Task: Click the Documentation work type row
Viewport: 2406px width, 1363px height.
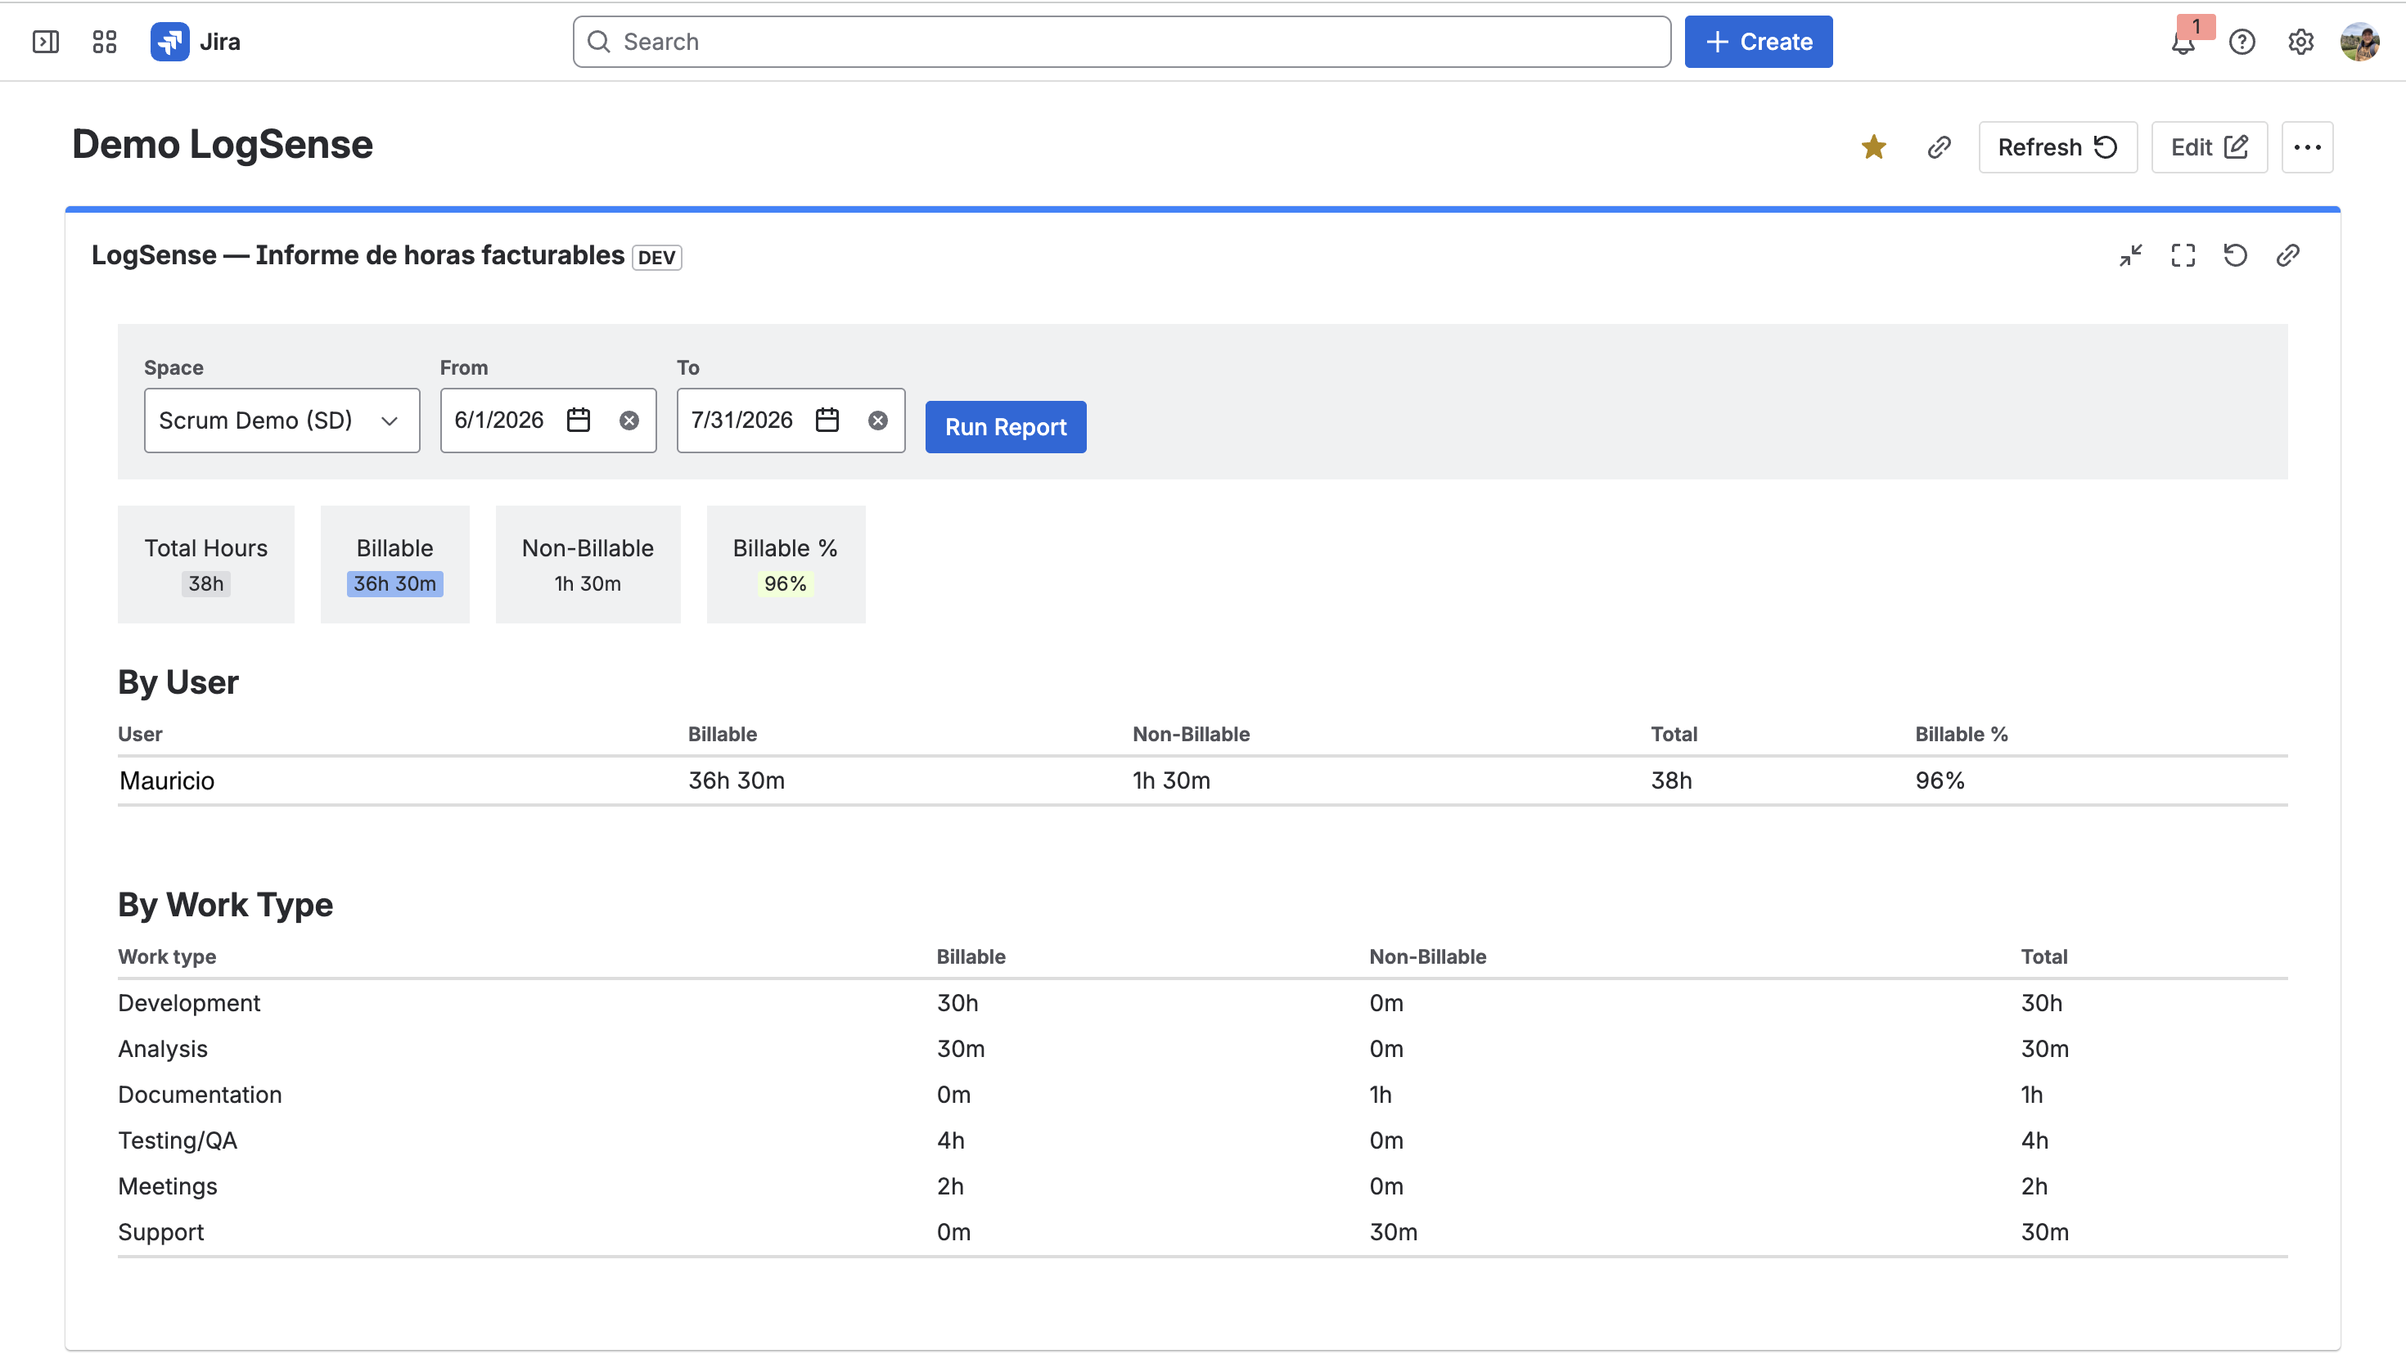Action: 1202,1095
